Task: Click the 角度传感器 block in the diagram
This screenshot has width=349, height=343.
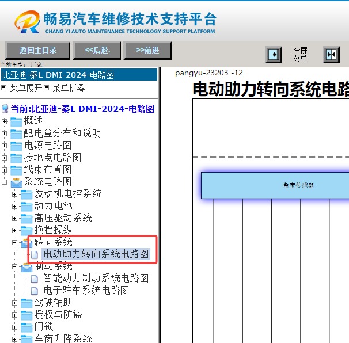Action: point(275,185)
